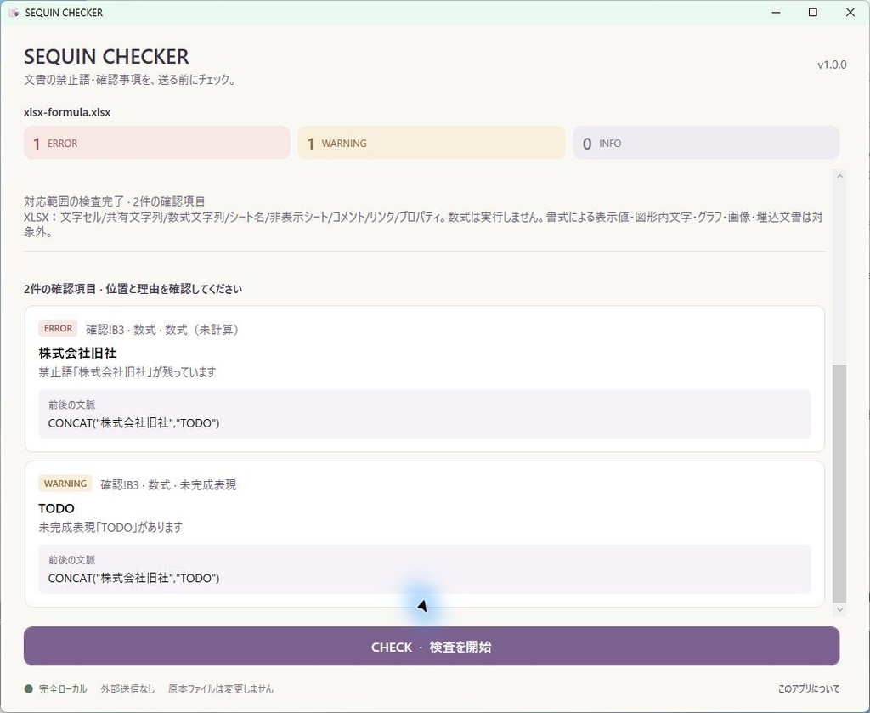Click the SEQUIN CHECKER app icon in title bar
The height and width of the screenshot is (713, 870).
tap(14, 12)
